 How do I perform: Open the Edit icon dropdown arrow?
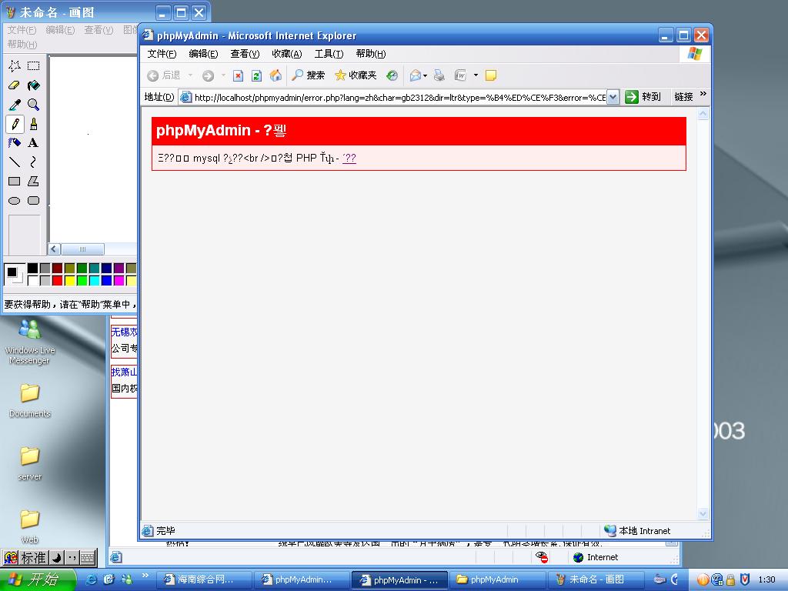[476, 75]
